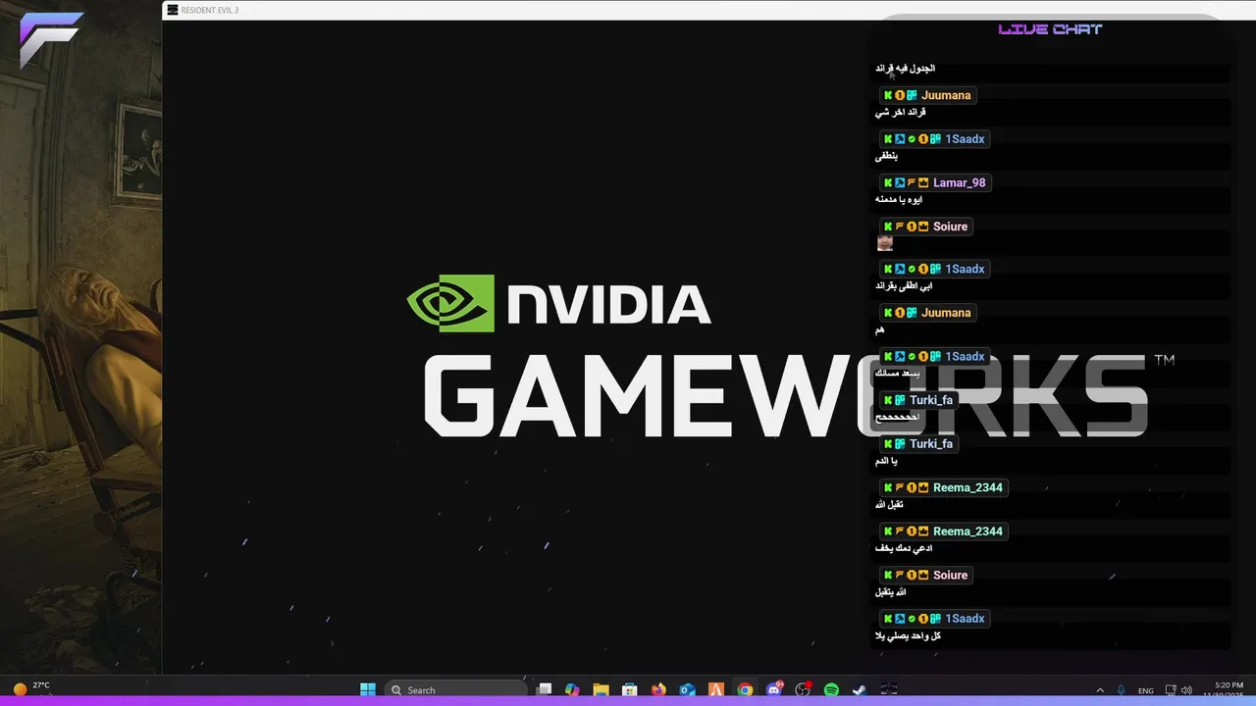Switch to OBS Studio on taskbar
The width and height of the screenshot is (1256, 706).
coord(803,689)
